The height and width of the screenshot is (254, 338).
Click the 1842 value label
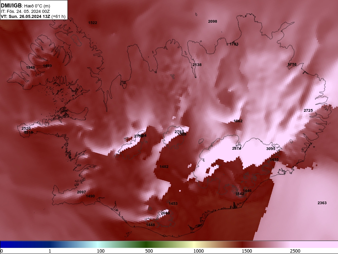click(x=240, y=194)
